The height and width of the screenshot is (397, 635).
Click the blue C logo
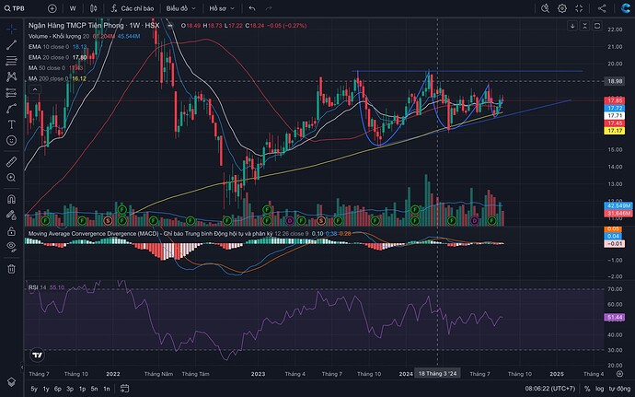625,8
